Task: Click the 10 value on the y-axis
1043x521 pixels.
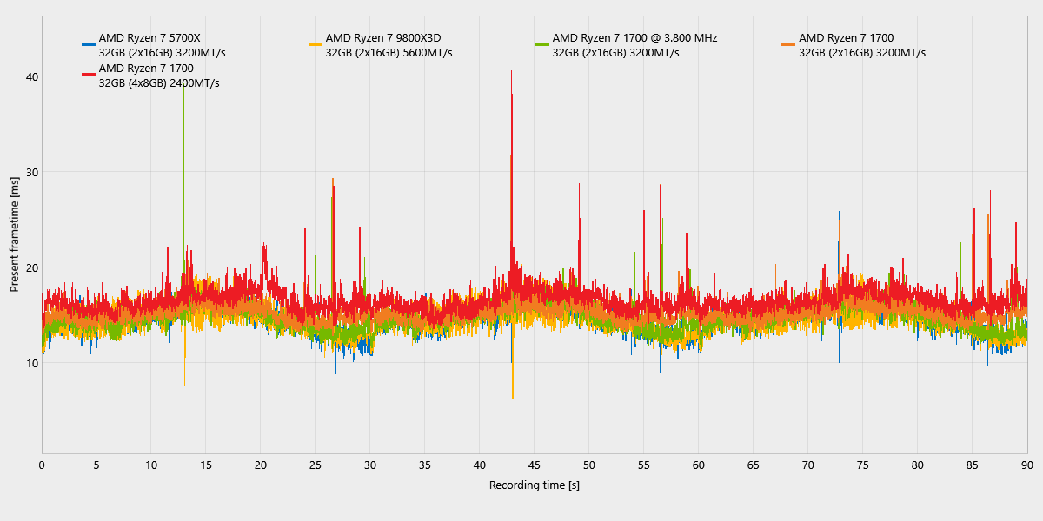Action: (x=32, y=363)
